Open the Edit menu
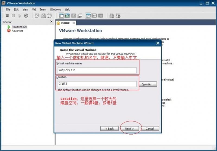This screenshot has height=151, width=217. 16,9
